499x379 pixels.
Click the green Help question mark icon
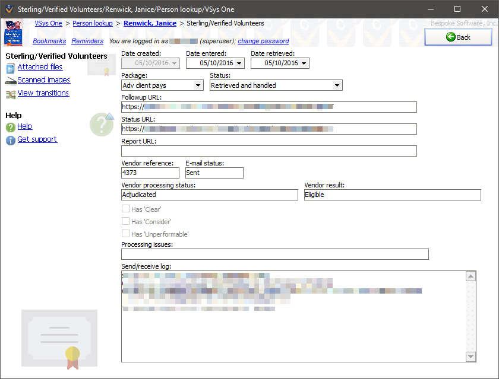click(10, 127)
